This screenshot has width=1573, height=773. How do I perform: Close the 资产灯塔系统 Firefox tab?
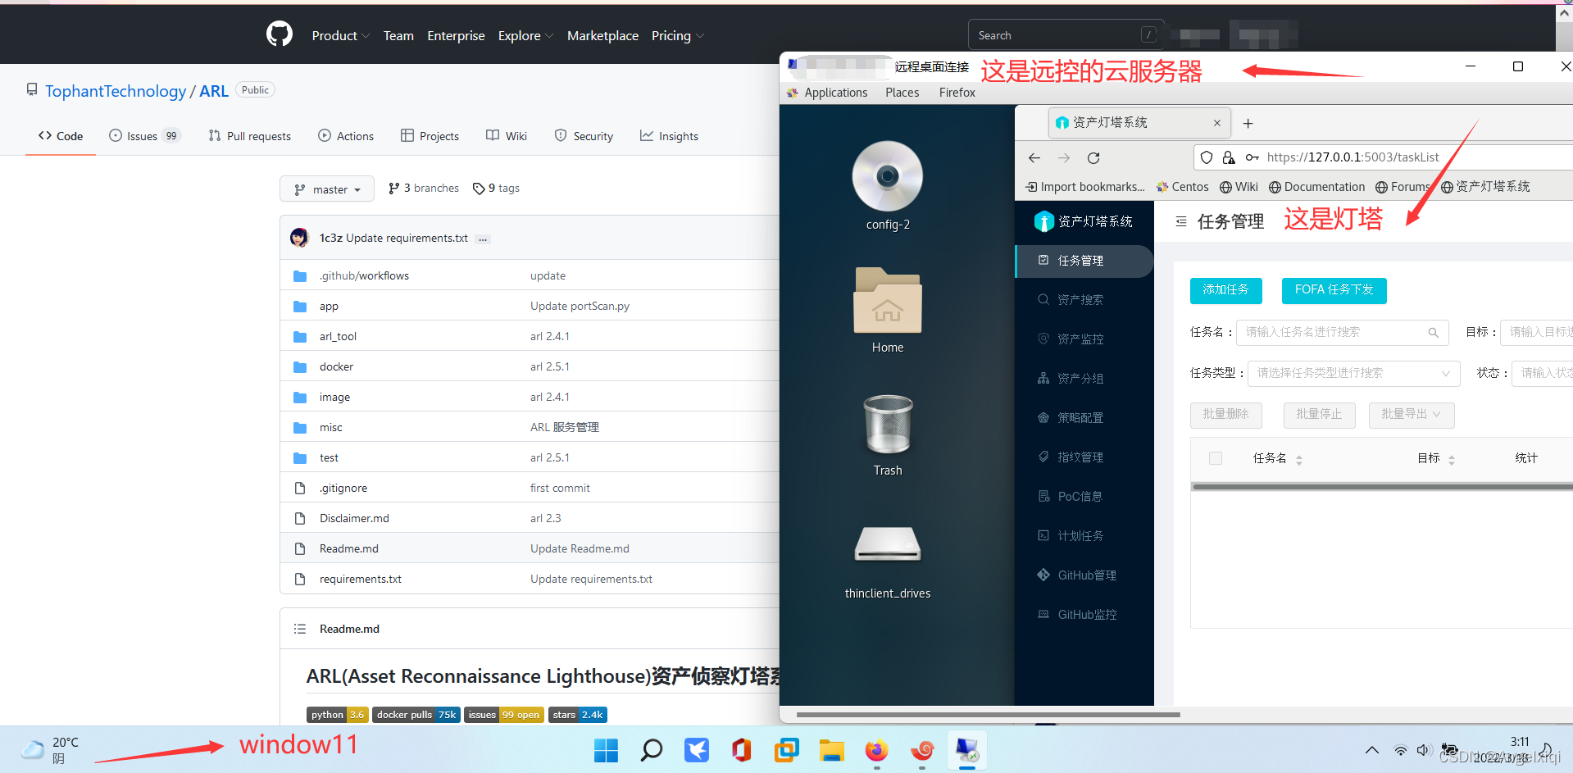coord(1217,123)
